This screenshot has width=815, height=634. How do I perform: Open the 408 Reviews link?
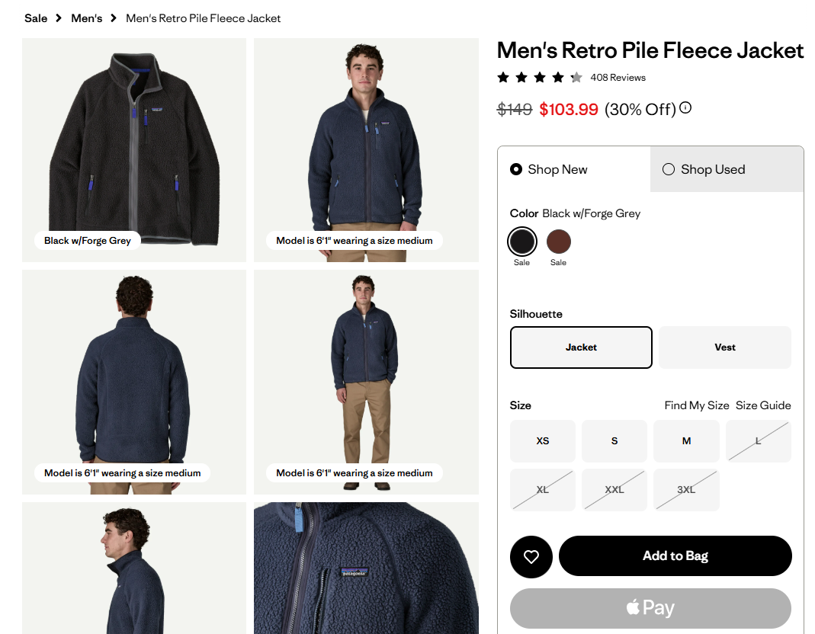618,78
